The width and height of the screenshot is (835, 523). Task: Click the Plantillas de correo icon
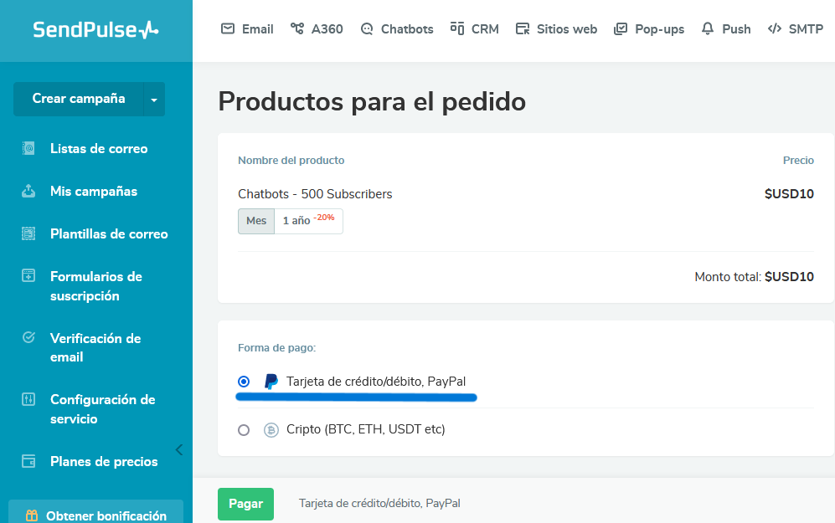point(28,233)
